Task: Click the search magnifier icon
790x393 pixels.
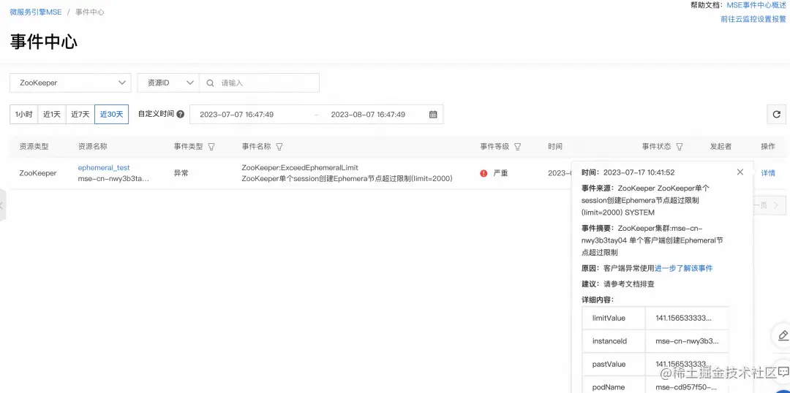Action: tap(211, 83)
